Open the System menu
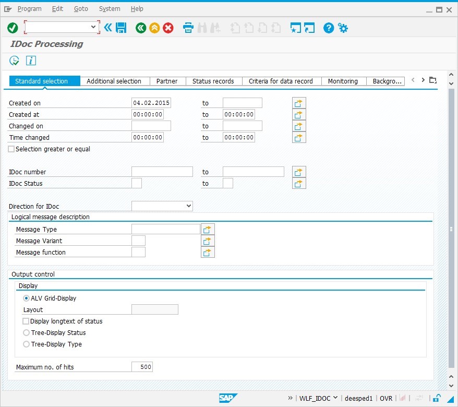 click(x=110, y=8)
